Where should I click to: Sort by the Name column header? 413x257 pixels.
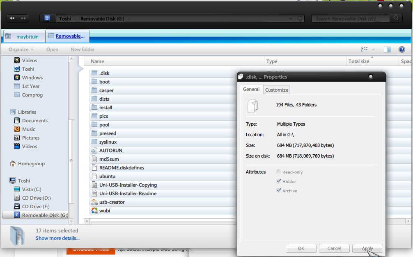(x=174, y=61)
